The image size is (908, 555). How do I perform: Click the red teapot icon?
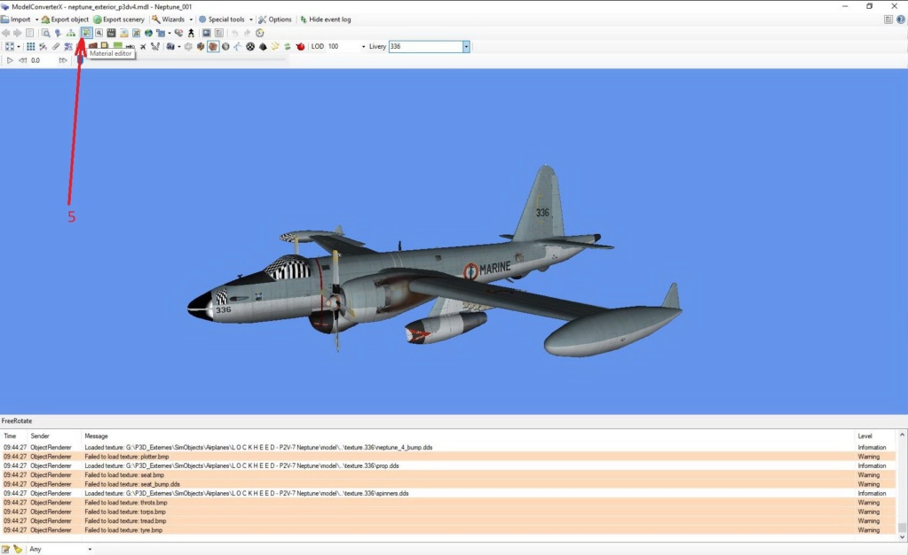(300, 46)
